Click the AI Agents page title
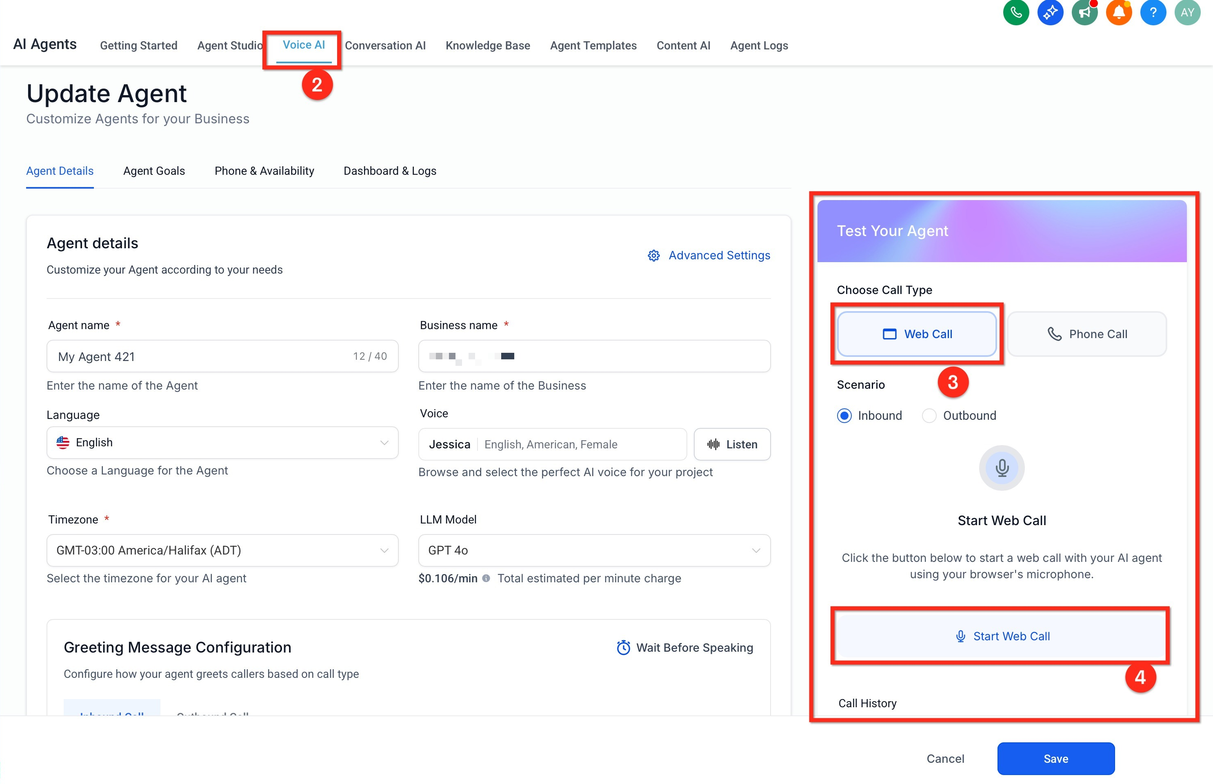The width and height of the screenshot is (1213, 784). 45,44
